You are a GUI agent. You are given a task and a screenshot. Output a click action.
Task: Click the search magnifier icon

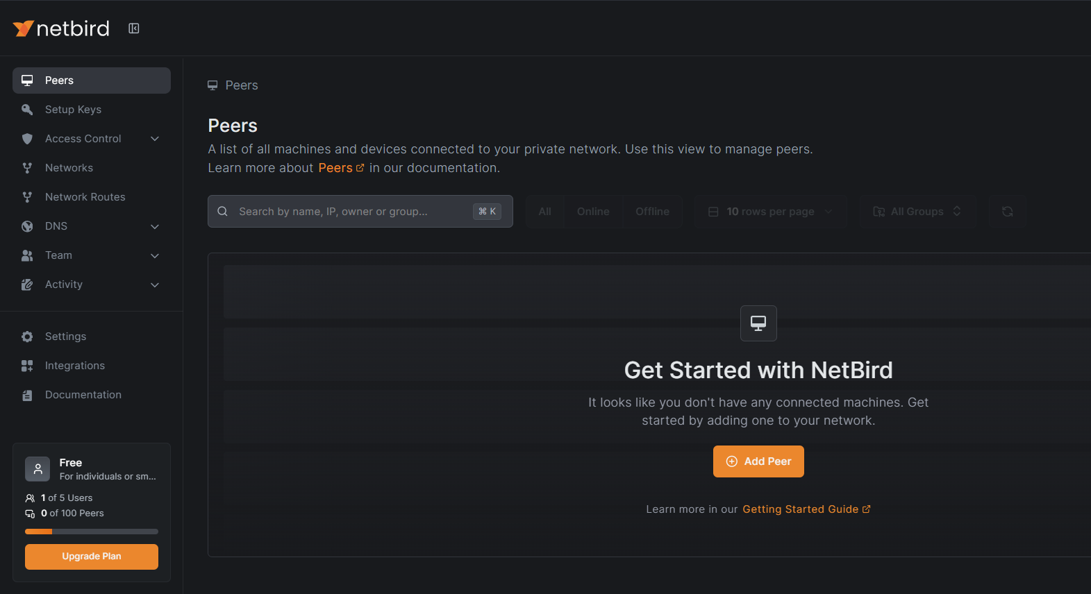click(x=222, y=212)
